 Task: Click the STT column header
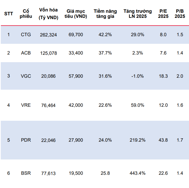(x=9, y=14)
